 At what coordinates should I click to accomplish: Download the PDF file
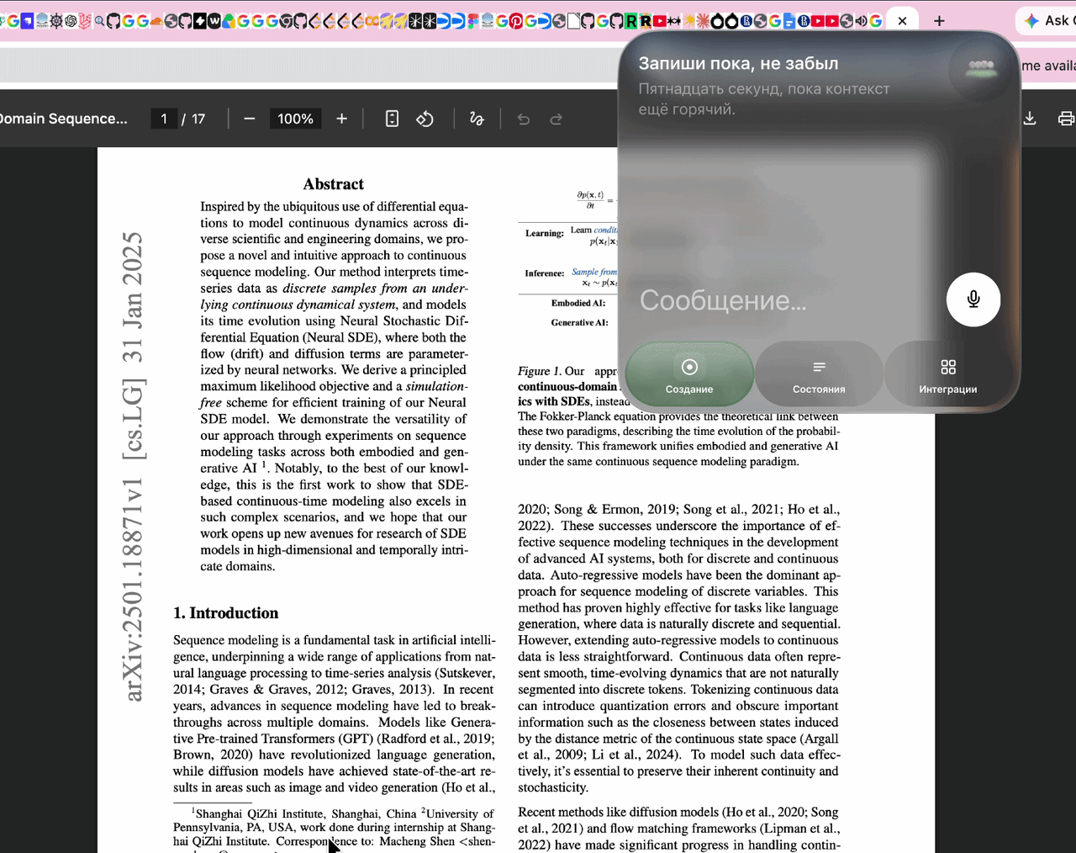[1030, 119]
